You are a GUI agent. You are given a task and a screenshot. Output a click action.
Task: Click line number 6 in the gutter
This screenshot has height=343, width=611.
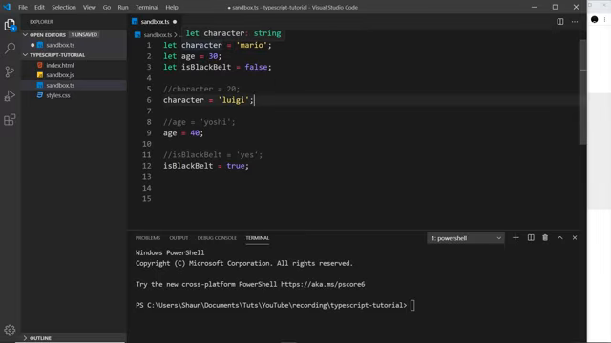149,100
